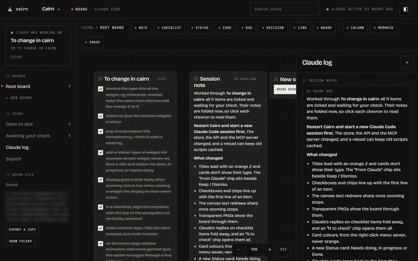
Task: Click the Export a copy button
Action: (x=22, y=230)
